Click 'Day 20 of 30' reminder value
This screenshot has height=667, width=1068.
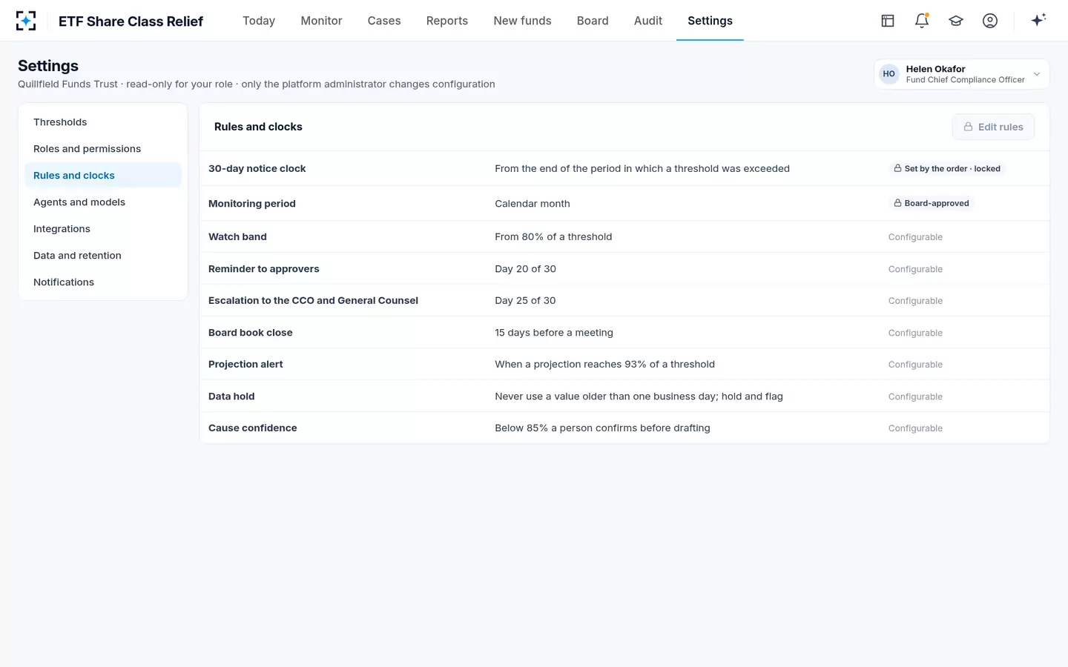pyautogui.click(x=525, y=269)
